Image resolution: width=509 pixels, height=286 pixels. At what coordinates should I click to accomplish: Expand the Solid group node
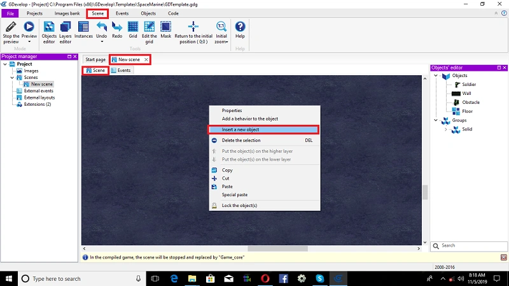point(446,129)
